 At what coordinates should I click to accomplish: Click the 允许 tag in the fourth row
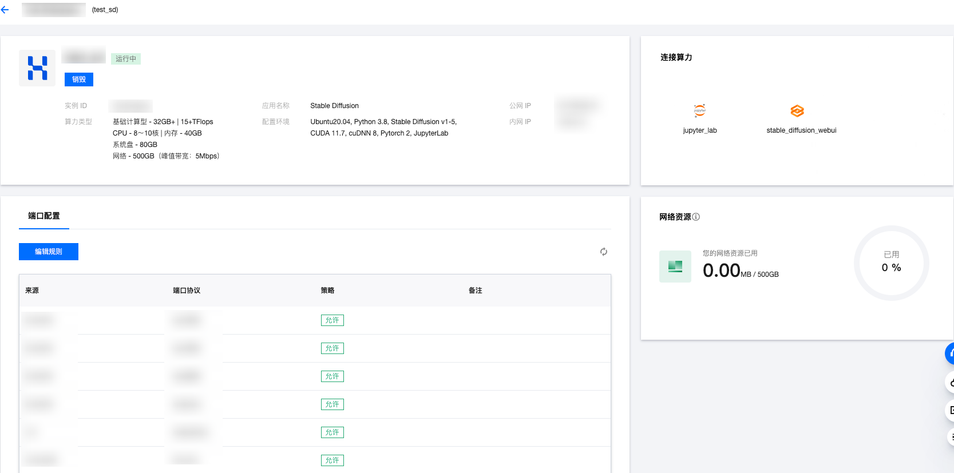[x=332, y=404]
